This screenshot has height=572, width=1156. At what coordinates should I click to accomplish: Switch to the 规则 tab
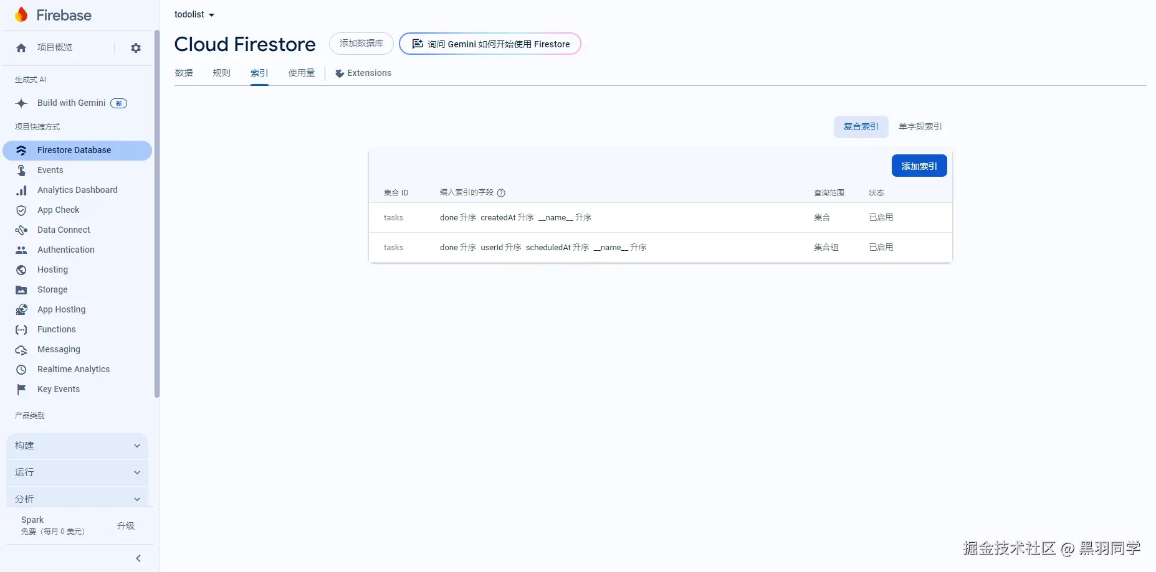coord(221,73)
